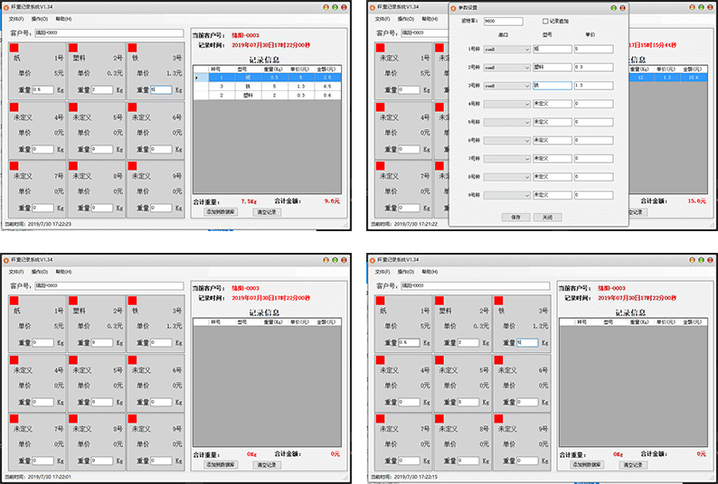Enable the 记录追加 checkbox in 参数设置 dialog
The height and width of the screenshot is (484, 718).
545,21
